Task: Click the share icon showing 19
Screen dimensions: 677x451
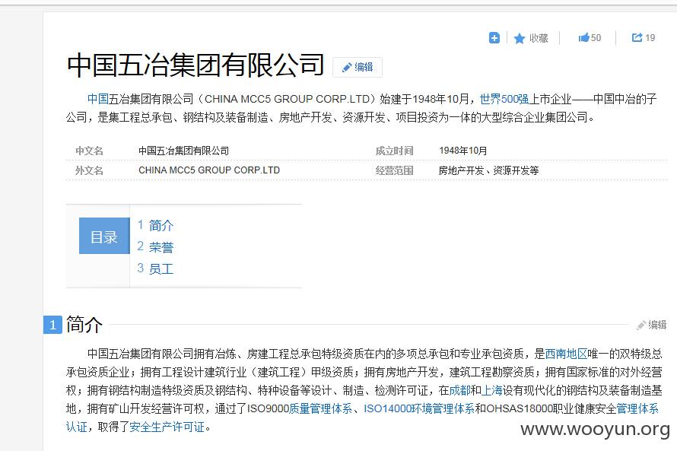Action: click(637, 37)
